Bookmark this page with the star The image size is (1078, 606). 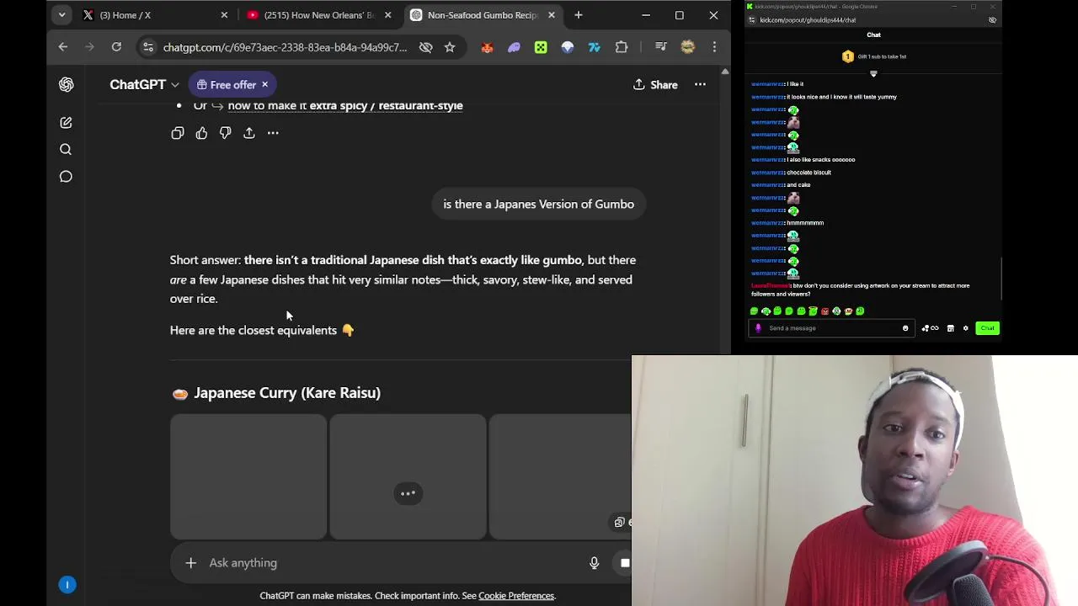[450, 48]
